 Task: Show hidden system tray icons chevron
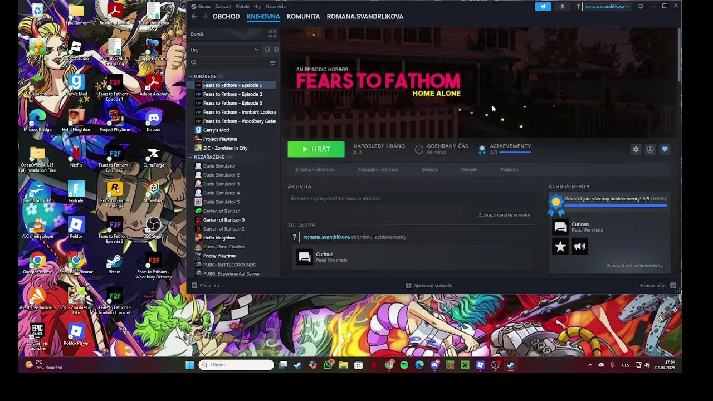[590, 365]
